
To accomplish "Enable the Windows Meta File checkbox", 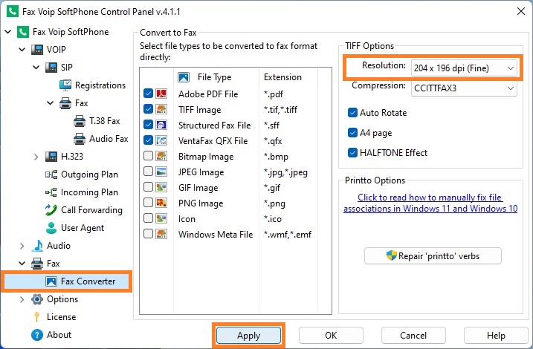I will (148, 234).
